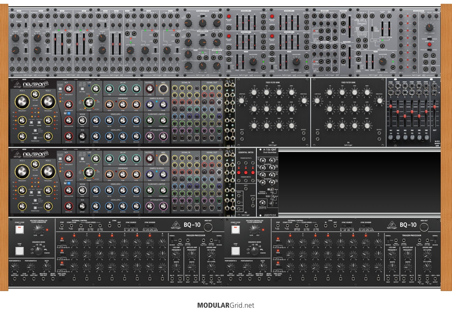Toggle PARAPHONIC button on upper Neutron
The image size is (452, 311).
point(35,138)
